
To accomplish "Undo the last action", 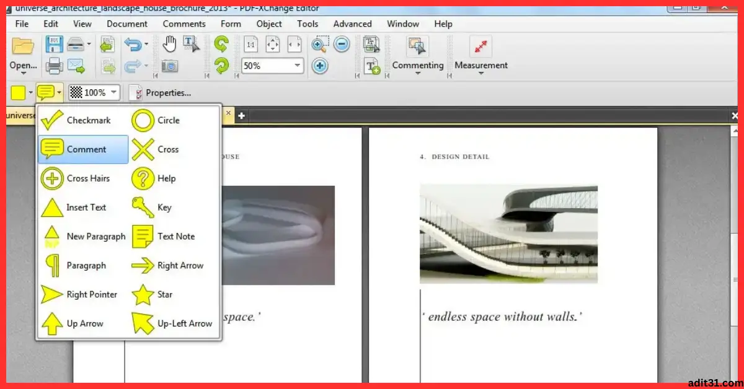I will [133, 43].
